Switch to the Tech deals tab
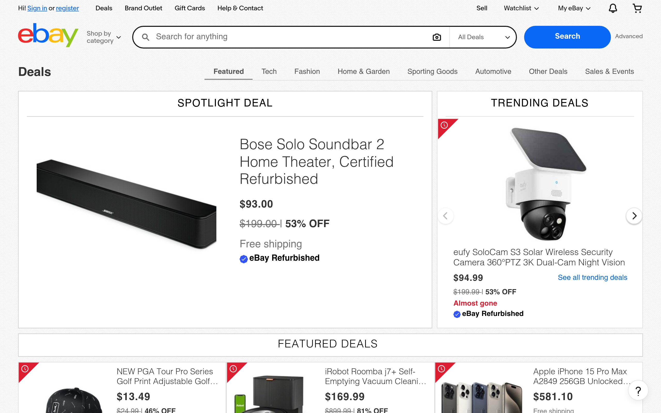This screenshot has width=661, height=413. [x=269, y=72]
